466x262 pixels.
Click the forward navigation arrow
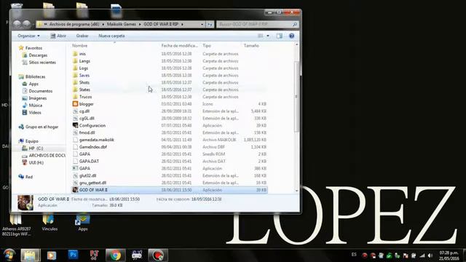[27, 24]
